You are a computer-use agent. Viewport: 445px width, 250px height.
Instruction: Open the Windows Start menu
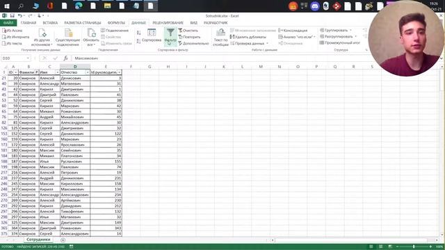pos(6,6)
